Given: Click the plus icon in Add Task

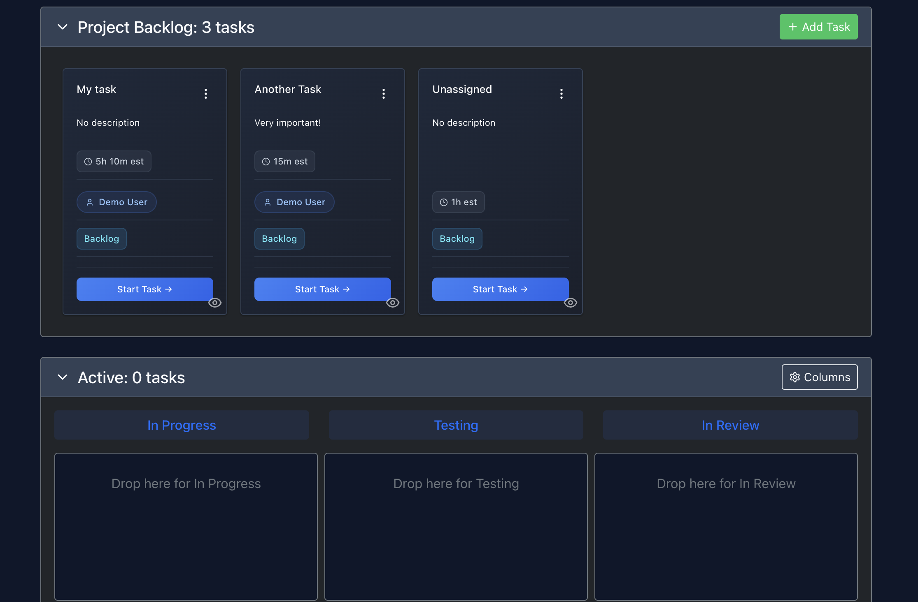Looking at the screenshot, I should click(x=792, y=26).
